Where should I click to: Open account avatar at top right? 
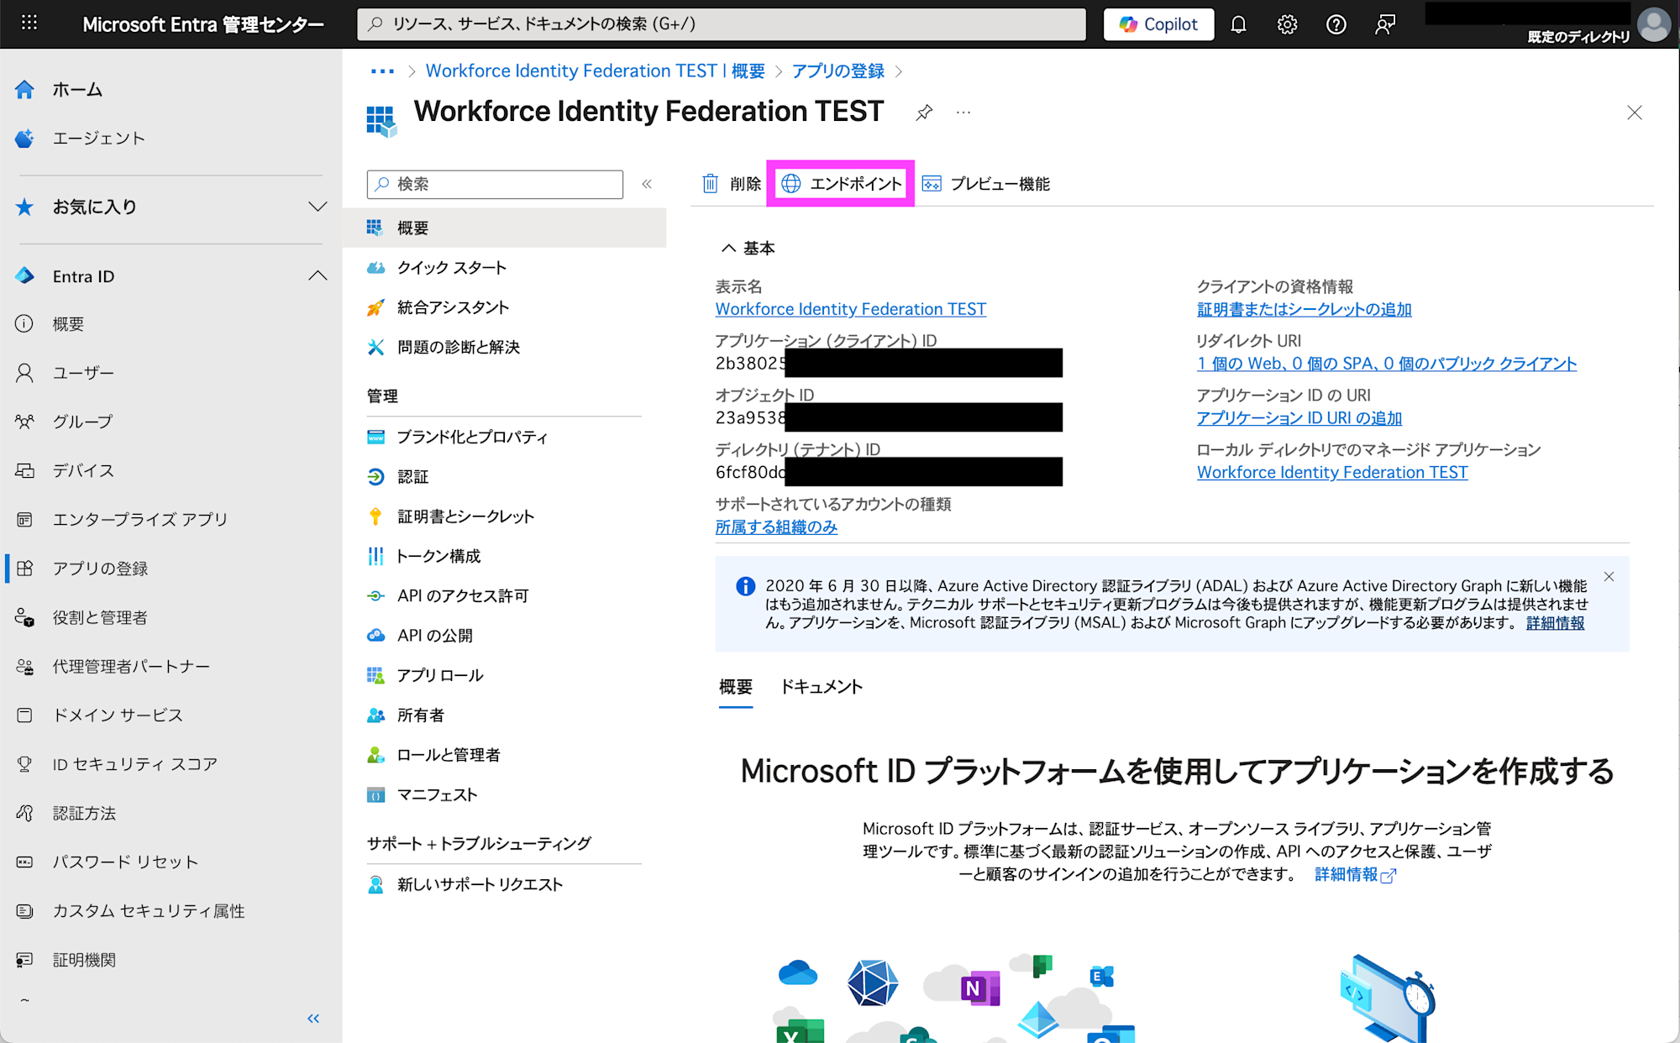pos(1653,24)
